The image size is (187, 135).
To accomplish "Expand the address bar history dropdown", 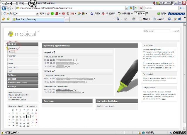I will tap(127, 8).
